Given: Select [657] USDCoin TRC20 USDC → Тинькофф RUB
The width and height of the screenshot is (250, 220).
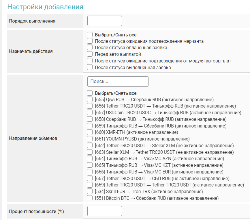Looking at the screenshot, I should tap(90, 112).
